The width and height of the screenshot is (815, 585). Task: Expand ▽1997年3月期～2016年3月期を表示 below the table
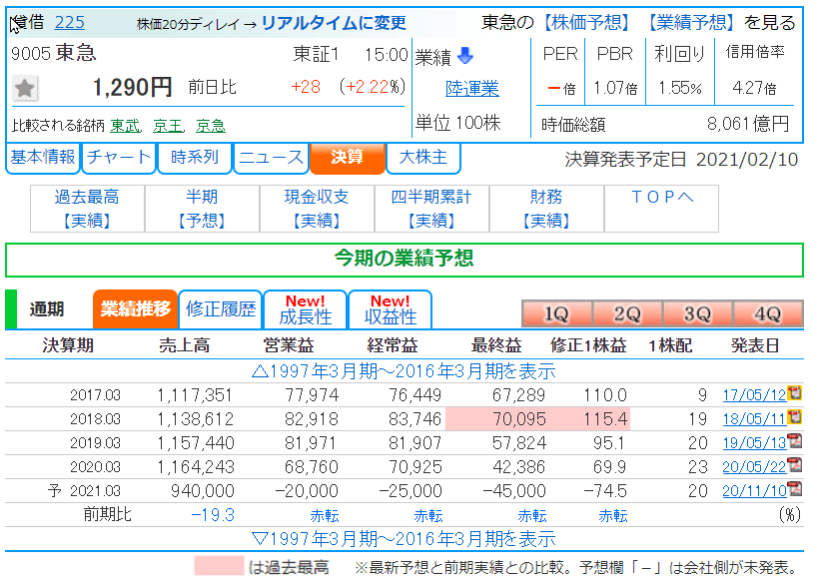pyautogui.click(x=404, y=539)
